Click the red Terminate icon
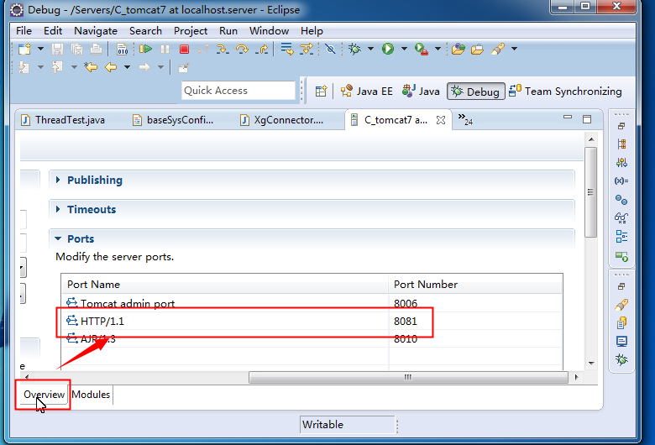This screenshot has width=655, height=445. pos(184,50)
